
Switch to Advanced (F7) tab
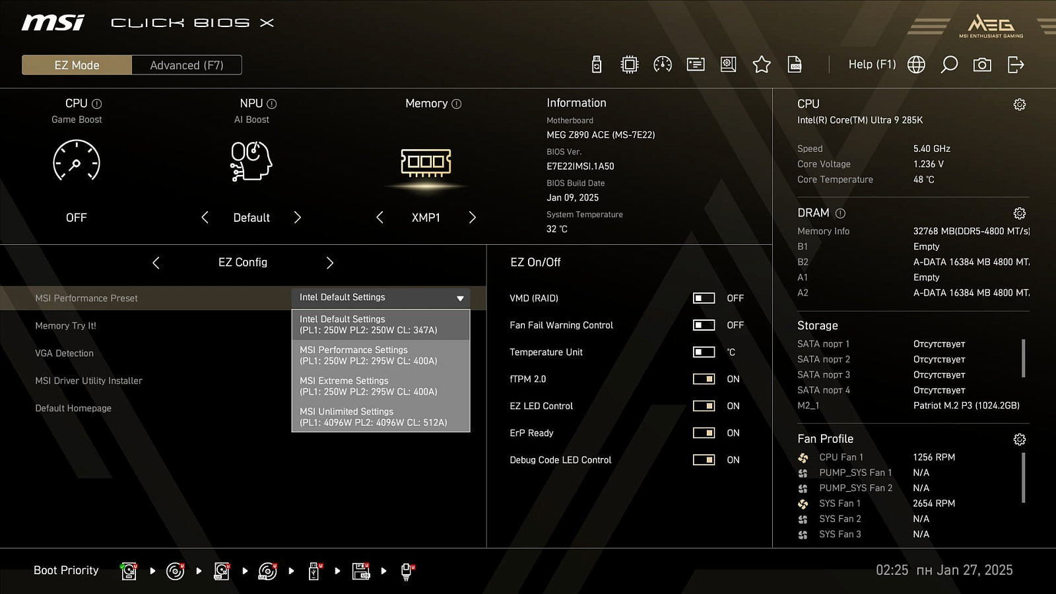tap(187, 65)
